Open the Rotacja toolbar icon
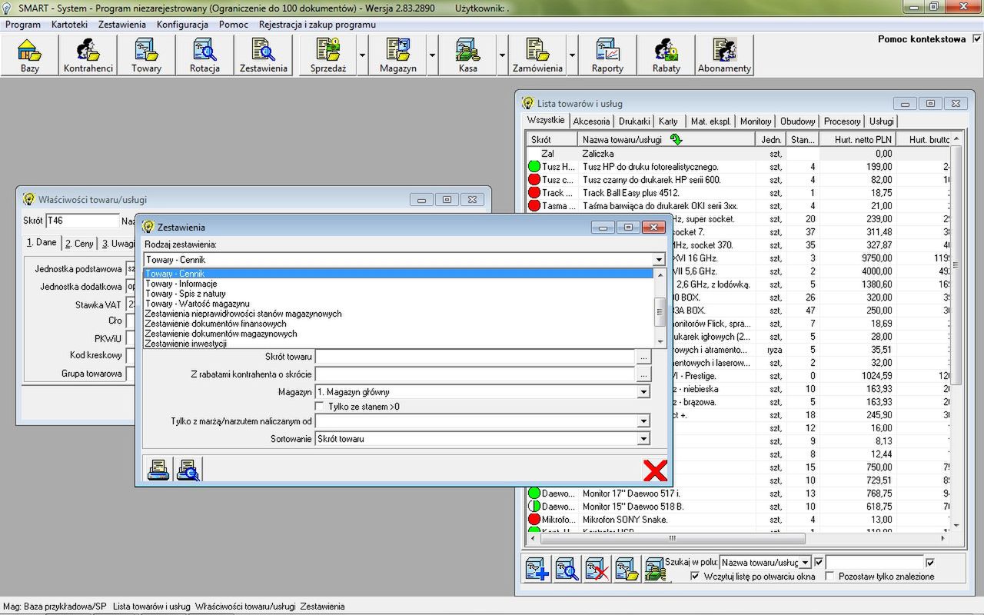 (204, 55)
